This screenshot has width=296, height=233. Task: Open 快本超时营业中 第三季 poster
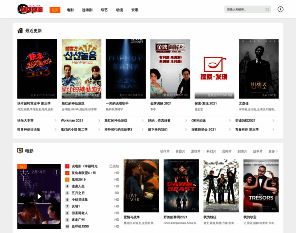coord(37,69)
